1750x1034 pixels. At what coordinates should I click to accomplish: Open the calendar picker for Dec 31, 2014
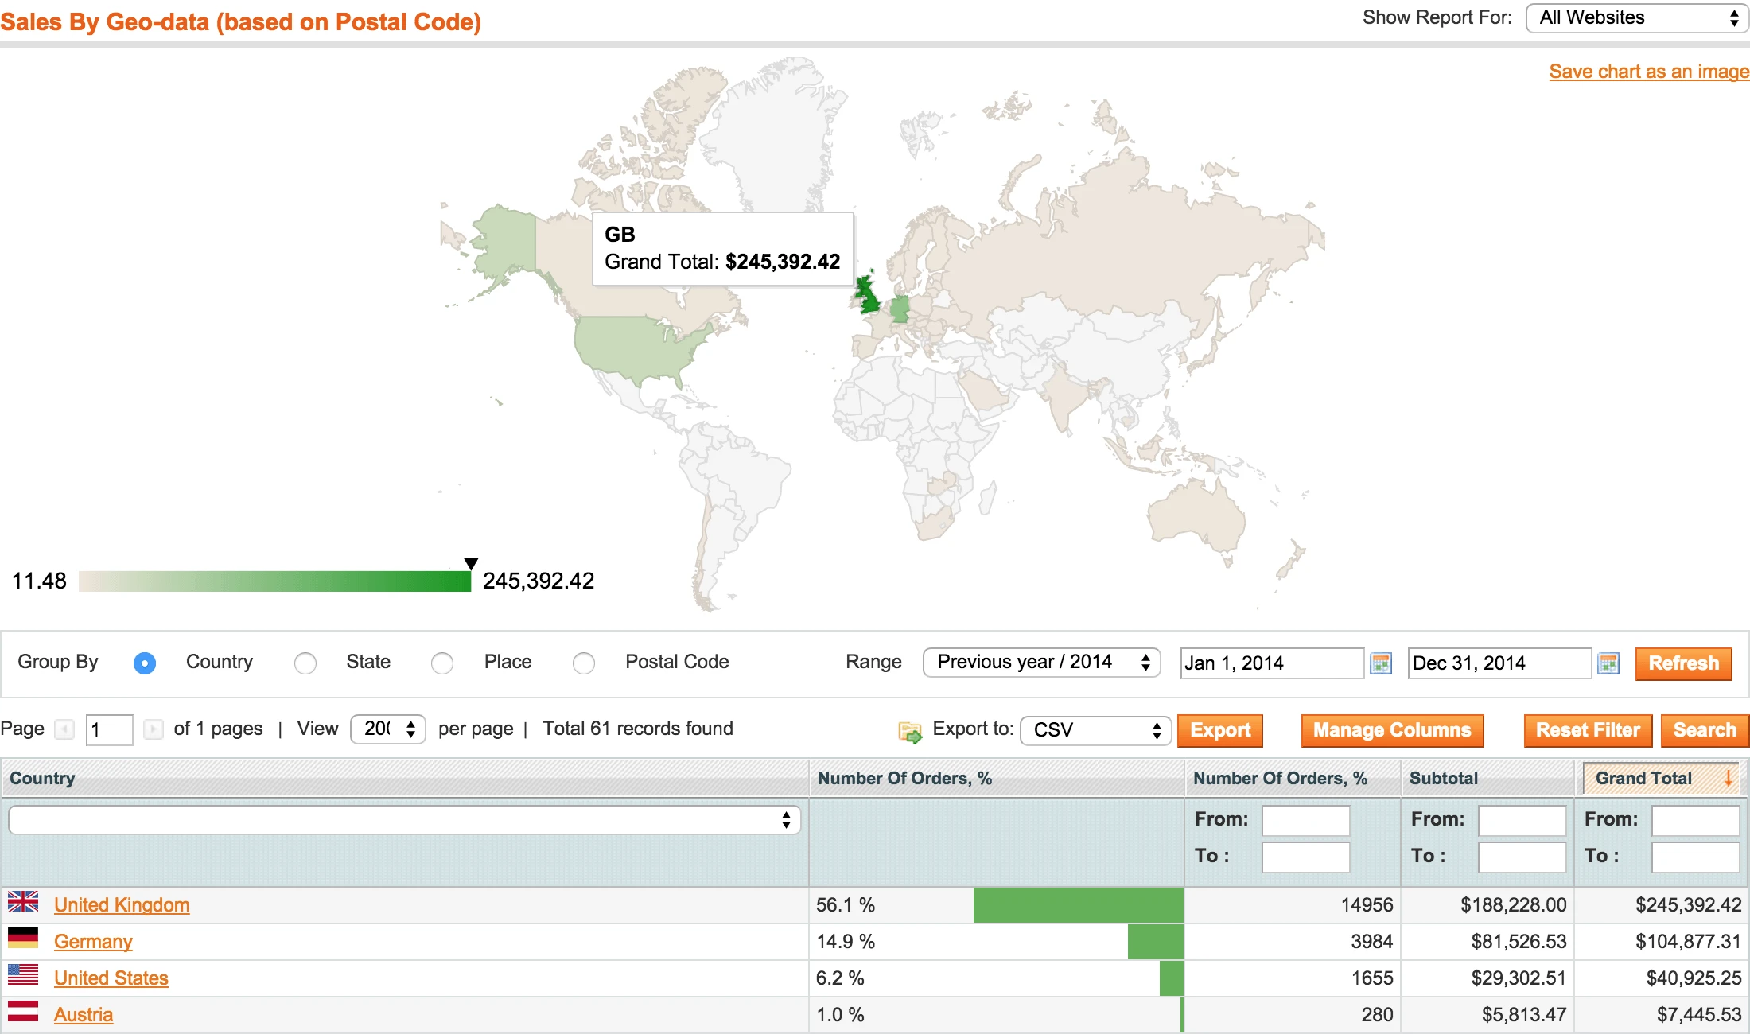point(1609,663)
